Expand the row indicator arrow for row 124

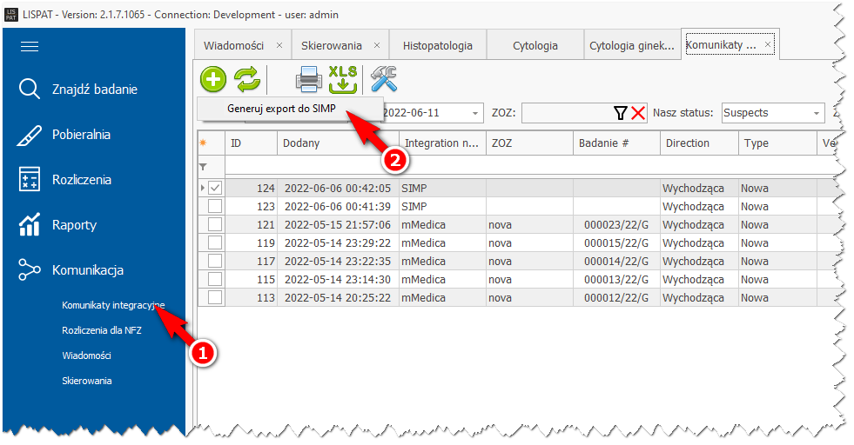pyautogui.click(x=203, y=188)
